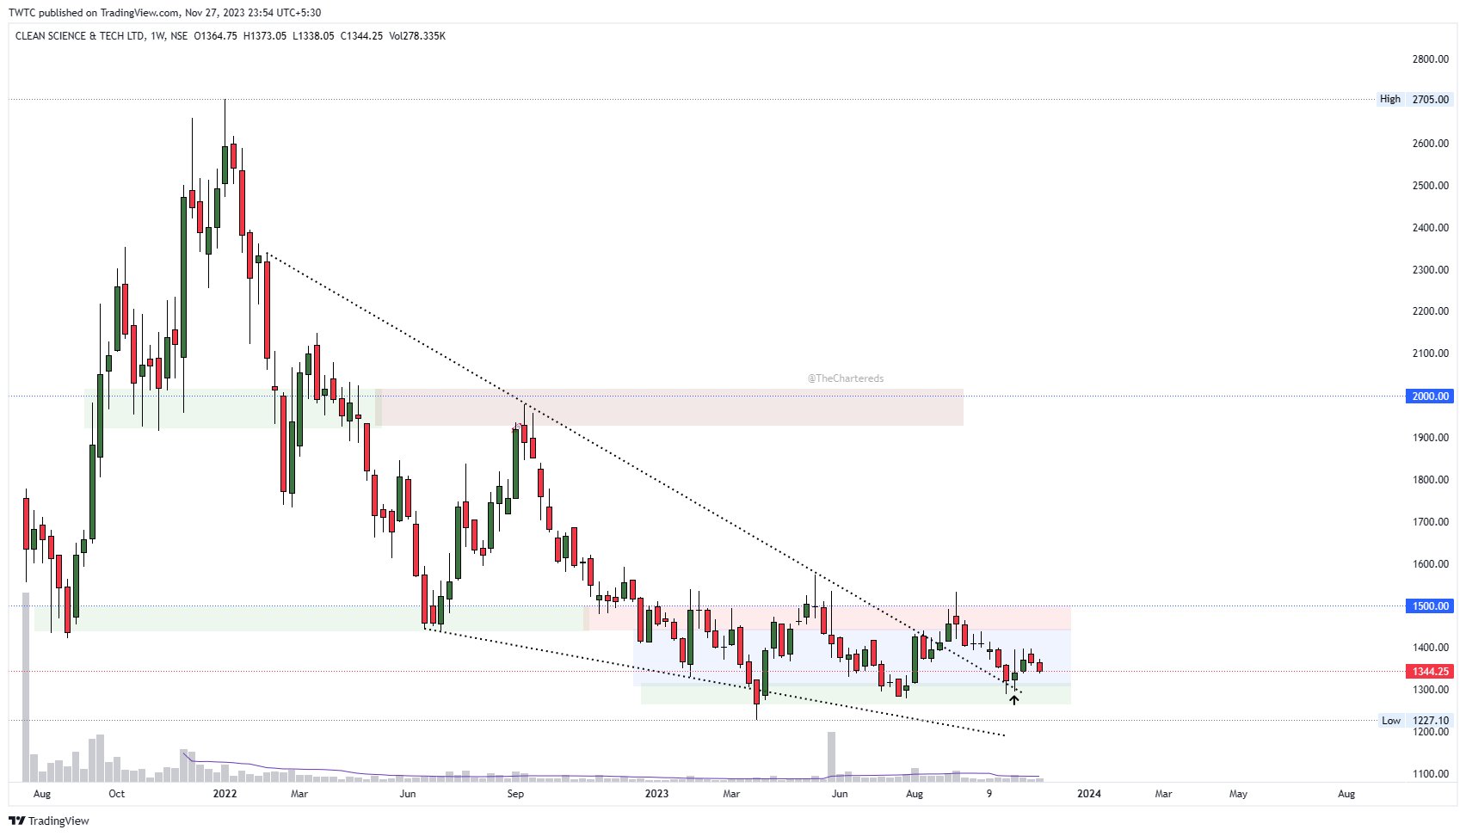Select the 1500.00 blue price level tag
1466x836 pixels.
pyautogui.click(x=1430, y=606)
